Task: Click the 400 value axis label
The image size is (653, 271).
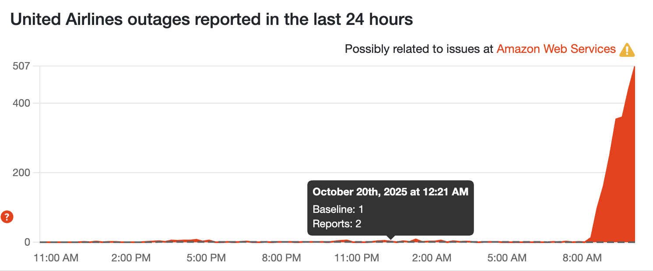Action: tap(21, 103)
